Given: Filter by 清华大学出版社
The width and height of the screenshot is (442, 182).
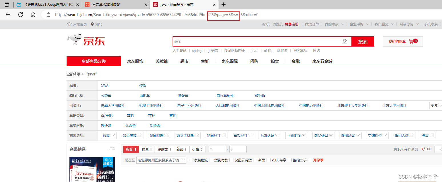Looking at the screenshot, I should (113, 106).
